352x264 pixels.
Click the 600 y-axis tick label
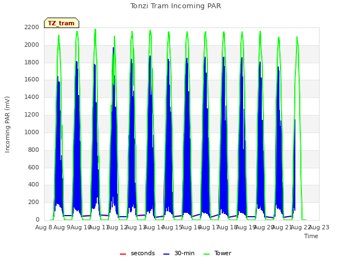(x=34, y=167)
